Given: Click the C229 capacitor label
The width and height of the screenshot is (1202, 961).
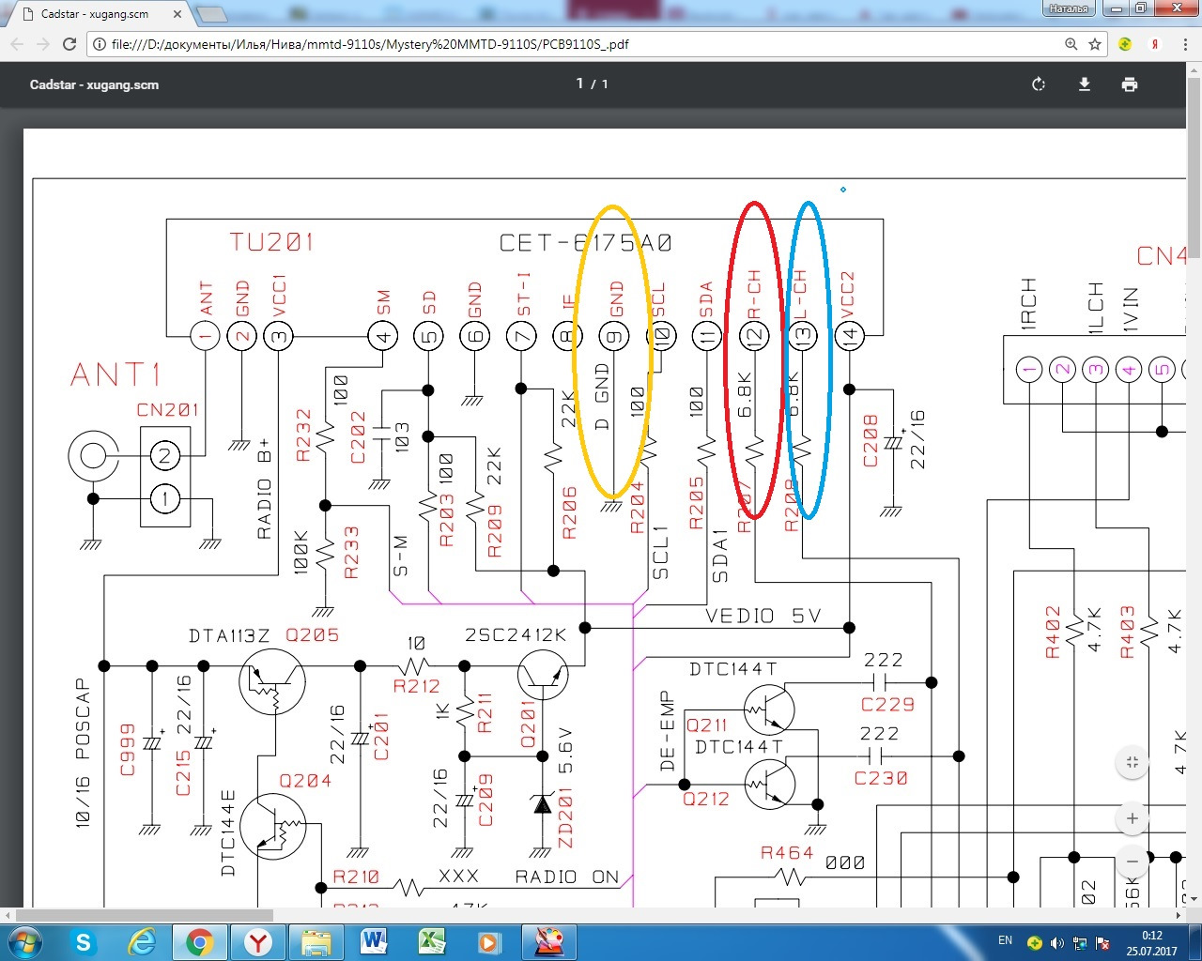Looking at the screenshot, I should (887, 704).
